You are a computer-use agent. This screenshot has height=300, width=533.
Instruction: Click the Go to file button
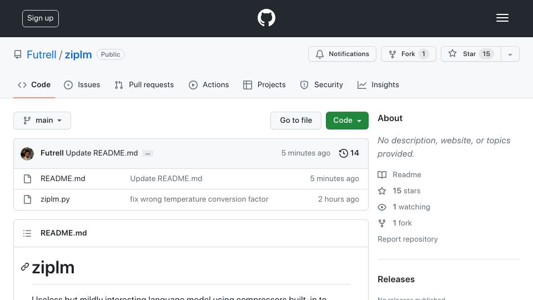tap(296, 121)
